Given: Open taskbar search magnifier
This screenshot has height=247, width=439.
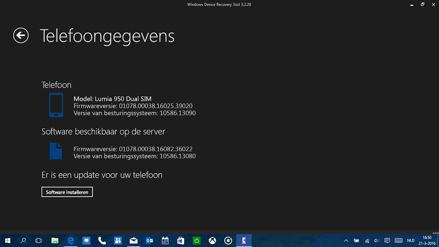Looking at the screenshot, I should tap(23, 240).
